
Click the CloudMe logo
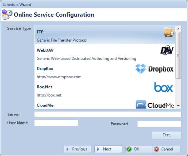point(155,104)
